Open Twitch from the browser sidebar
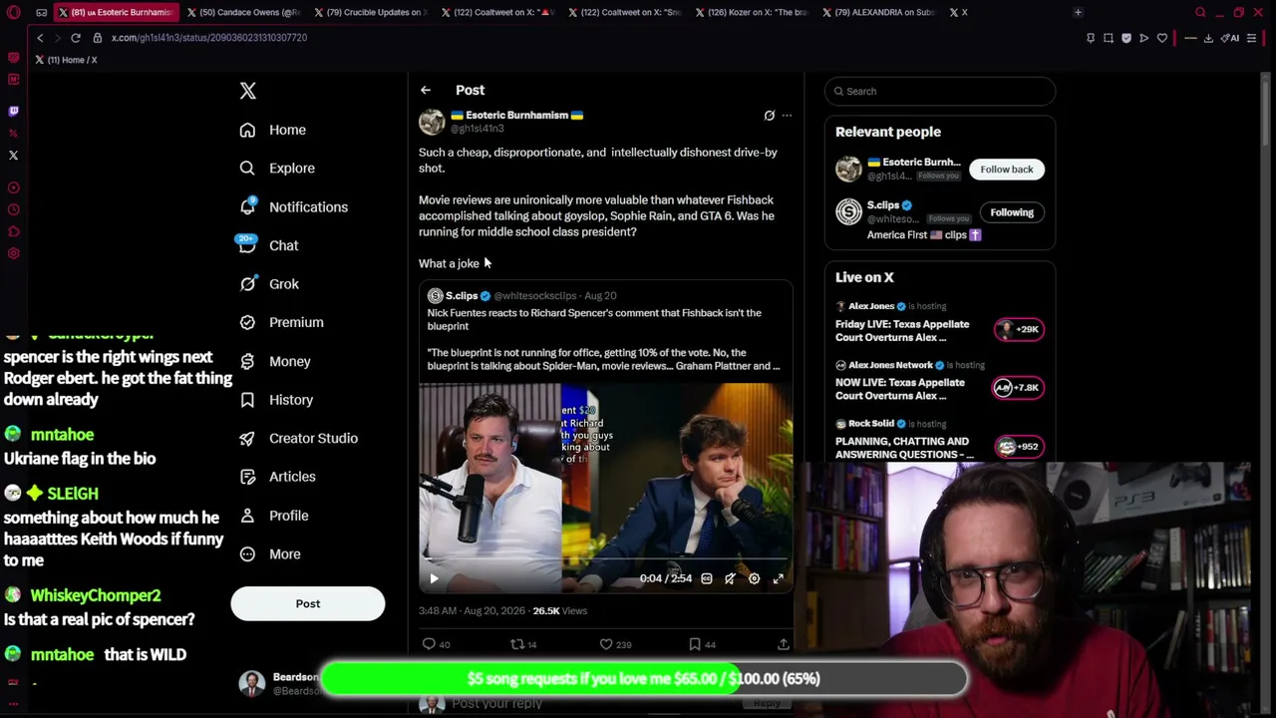Screen dimensions: 1276x718 13,112
